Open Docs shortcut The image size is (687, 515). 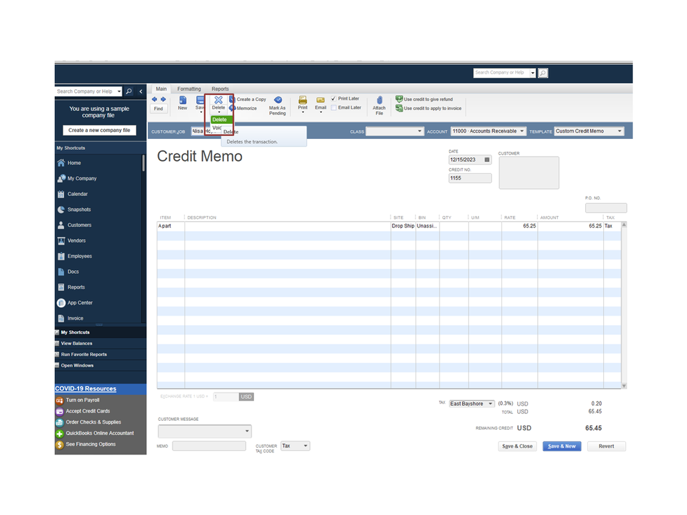pos(68,272)
